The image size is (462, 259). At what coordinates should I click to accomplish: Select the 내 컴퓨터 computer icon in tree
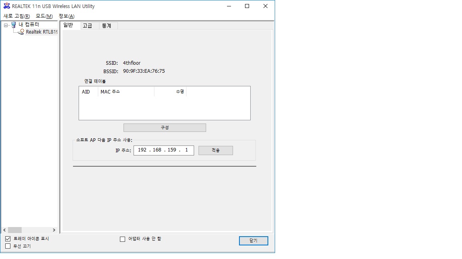(x=14, y=25)
